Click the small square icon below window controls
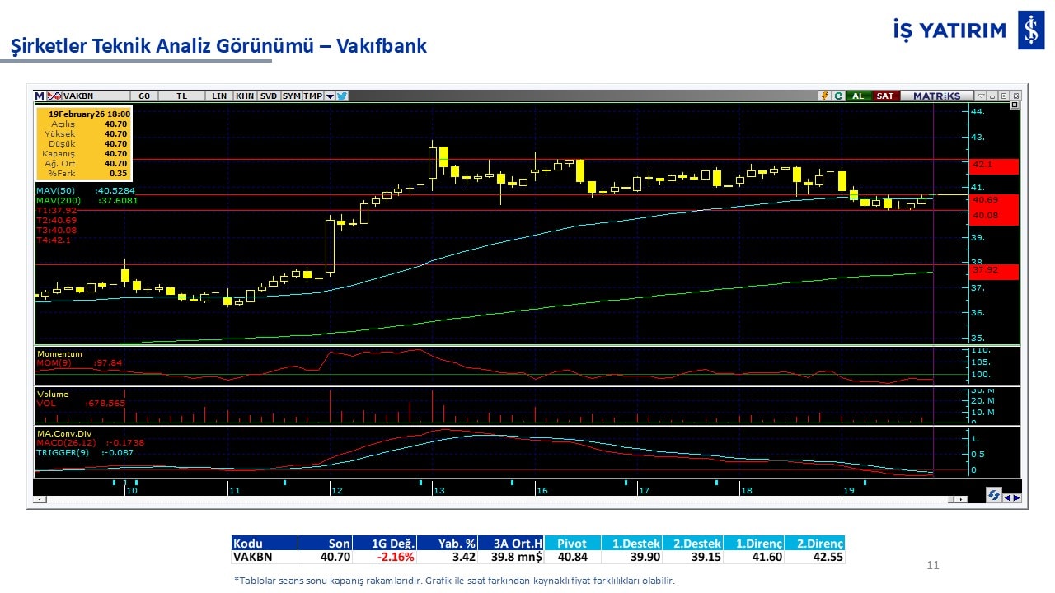 [1015, 105]
